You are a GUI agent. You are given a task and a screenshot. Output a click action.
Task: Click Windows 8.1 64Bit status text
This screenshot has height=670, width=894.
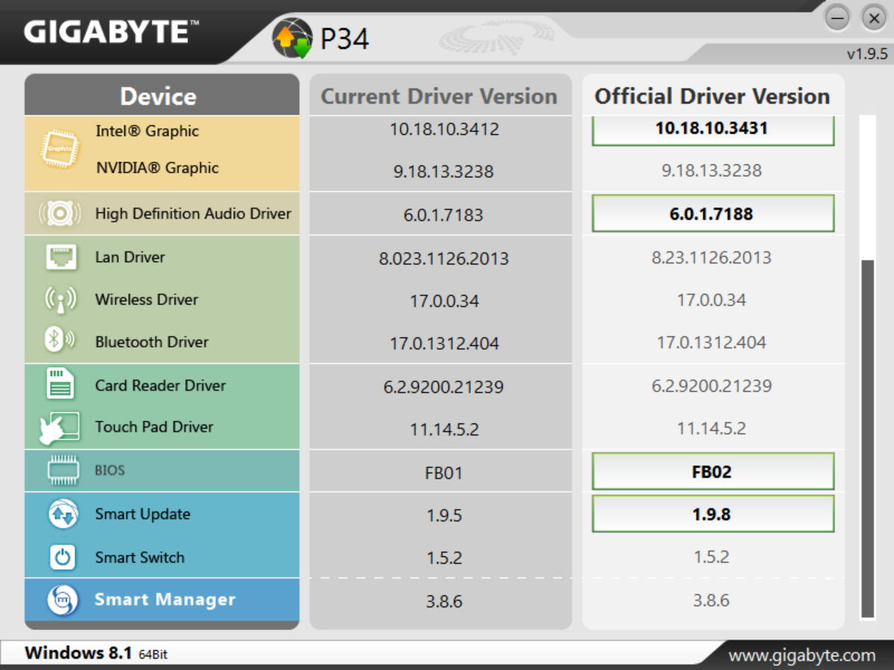(x=96, y=653)
